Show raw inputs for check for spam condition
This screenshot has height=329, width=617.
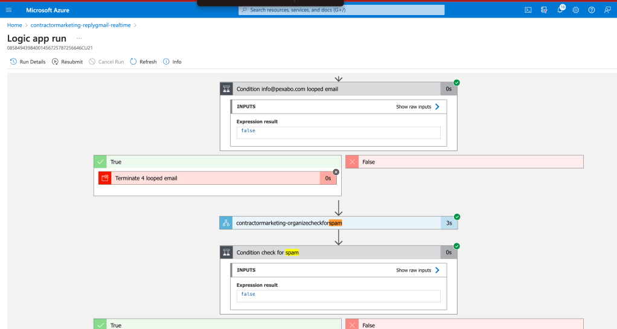(418, 270)
